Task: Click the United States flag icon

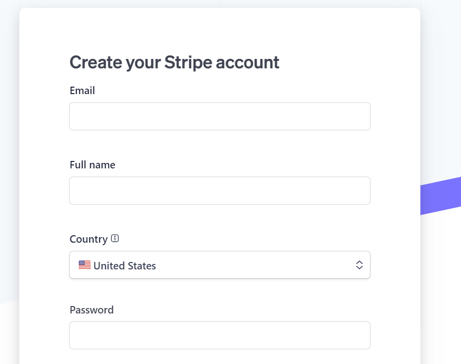Action: tap(85, 265)
